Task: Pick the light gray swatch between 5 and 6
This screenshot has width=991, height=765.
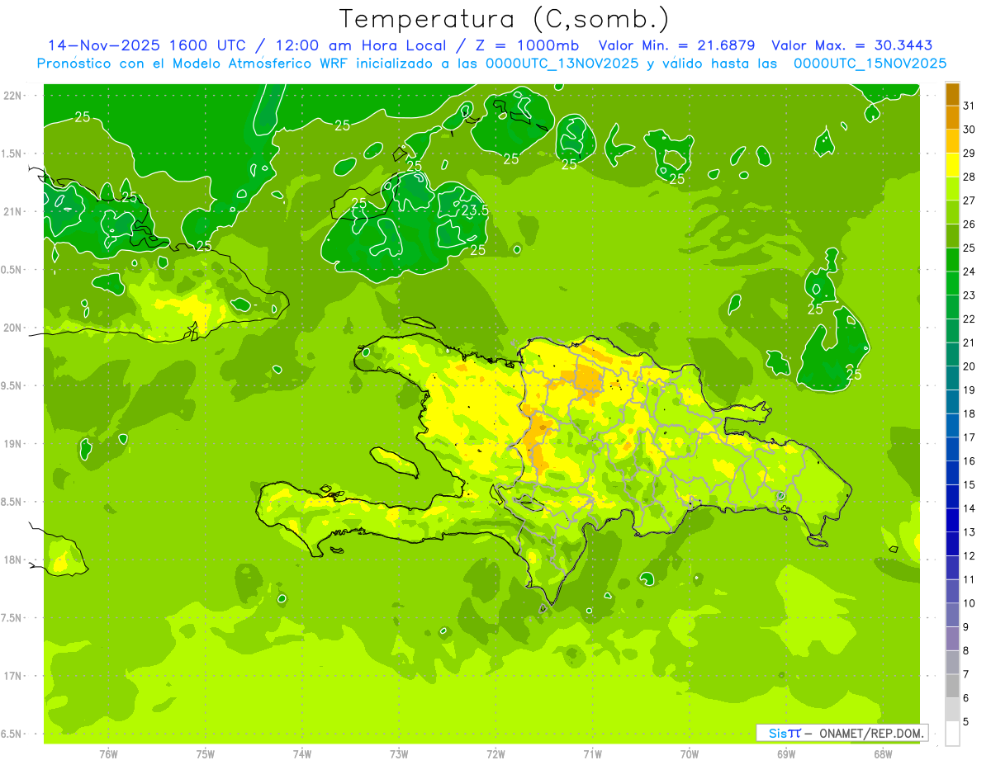Action: pos(953,710)
